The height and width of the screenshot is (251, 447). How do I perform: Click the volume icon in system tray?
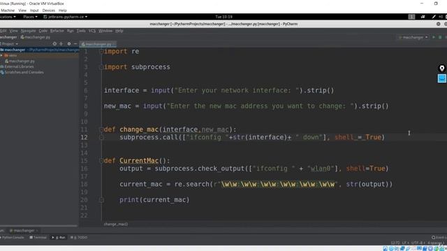pos(441,17)
